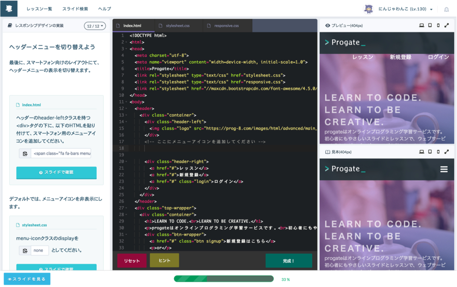Copy the 'none' value with its clipboard icon
The width and height of the screenshot is (457, 287).
pyautogui.click(x=25, y=250)
